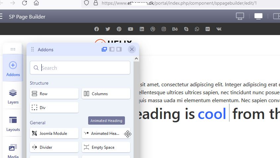Image resolution: width=280 pixels, height=158 pixels.
Task: Click the Facebook icon in top bar
Action: (x=96, y=29)
